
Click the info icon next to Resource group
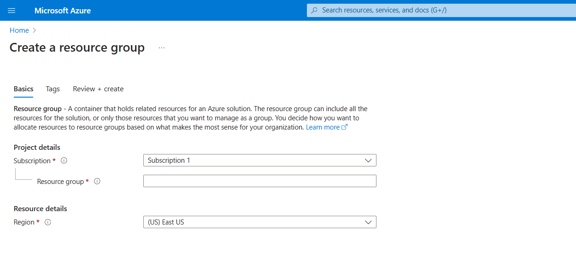click(x=97, y=181)
